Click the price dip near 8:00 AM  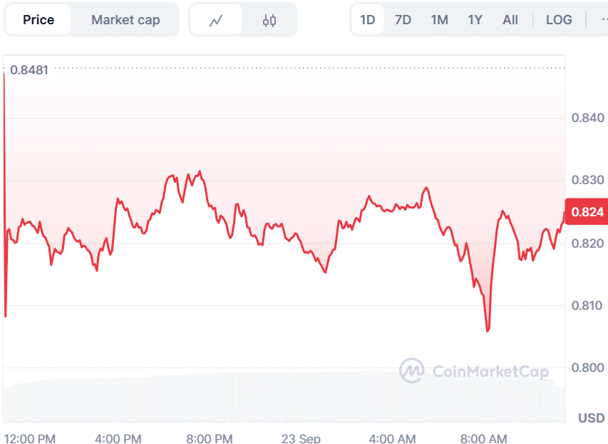(x=488, y=330)
